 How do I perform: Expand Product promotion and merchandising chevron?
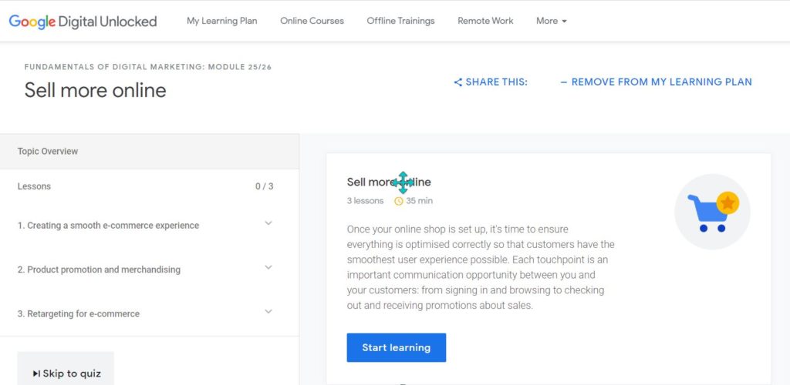click(268, 267)
